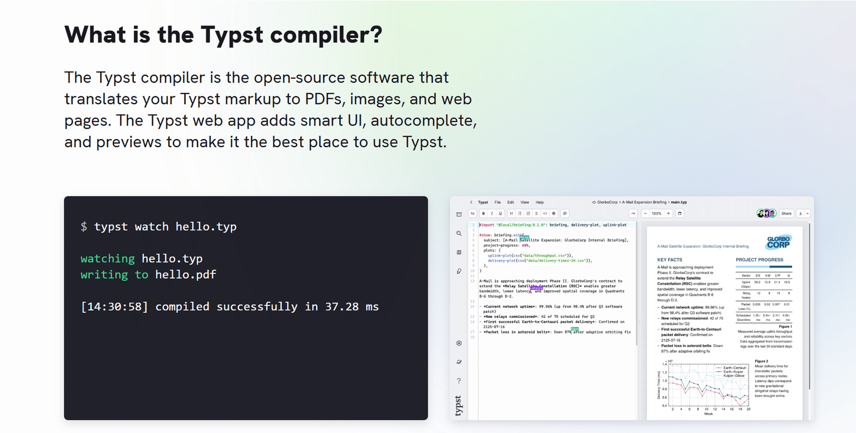Add a comment with speech bubble icon
The width and height of the screenshot is (856, 433).
[x=565, y=214]
